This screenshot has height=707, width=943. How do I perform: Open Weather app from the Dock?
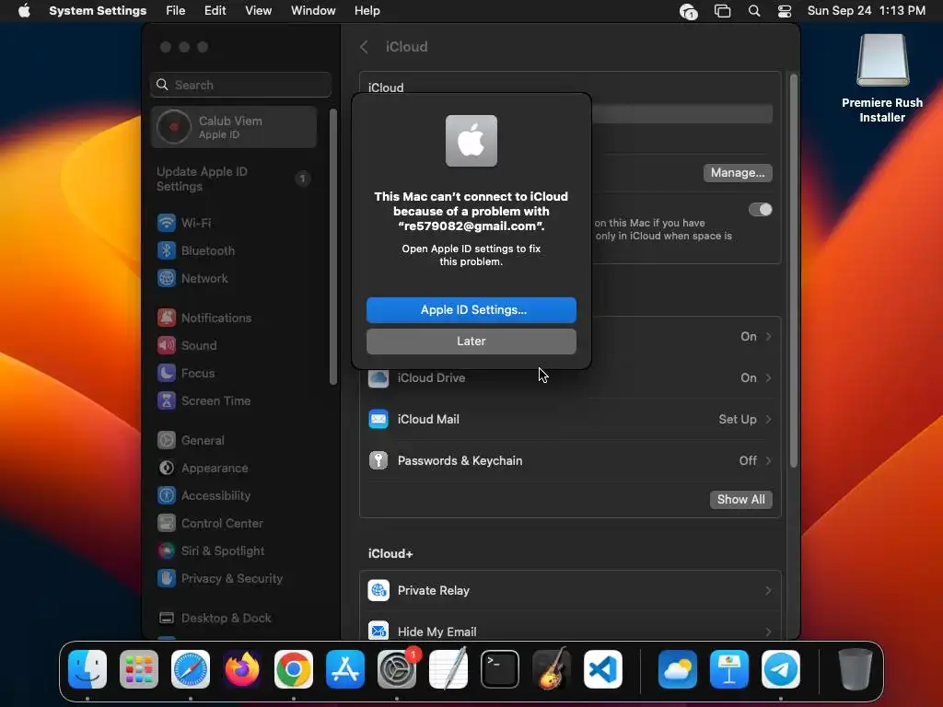click(678, 669)
